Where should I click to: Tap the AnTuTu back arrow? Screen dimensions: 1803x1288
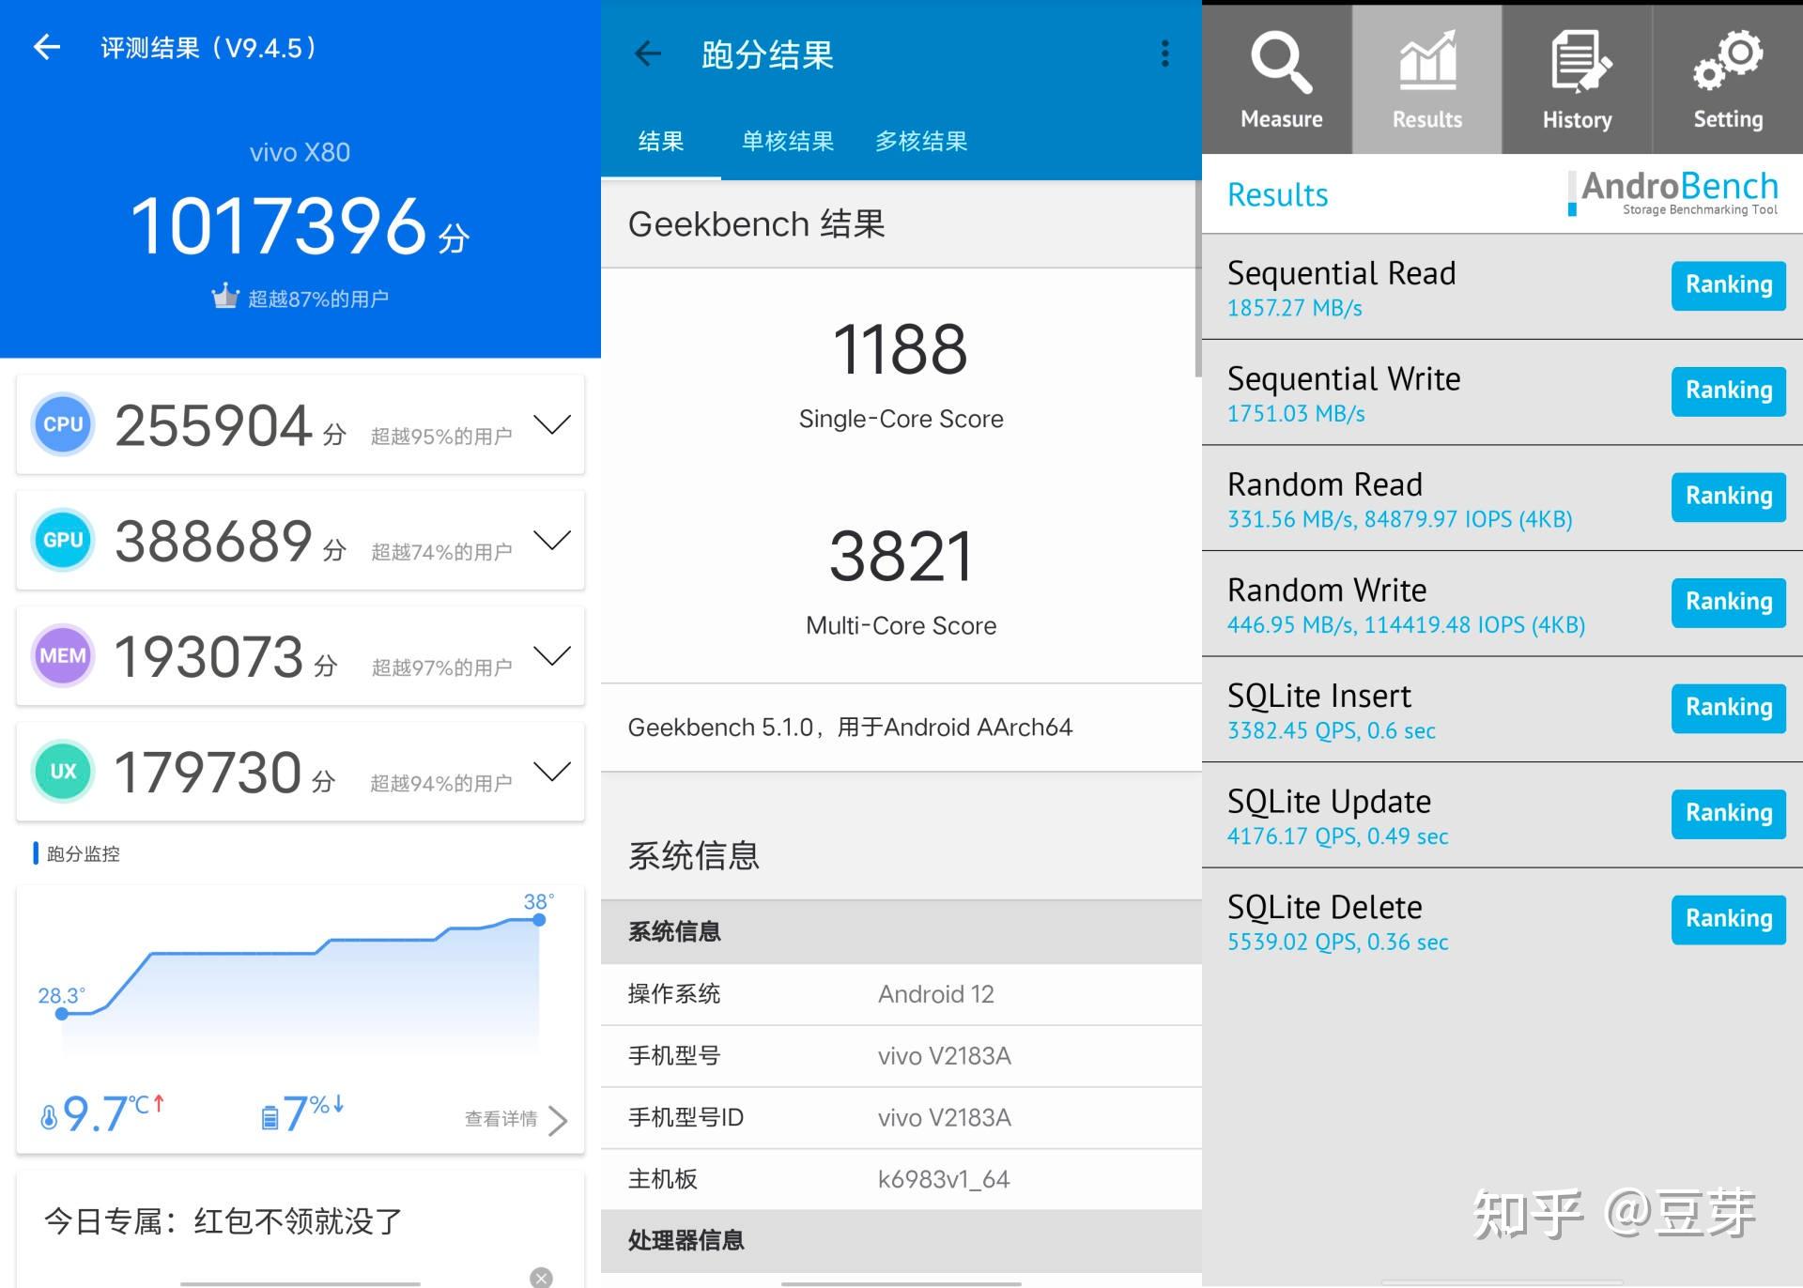46,47
